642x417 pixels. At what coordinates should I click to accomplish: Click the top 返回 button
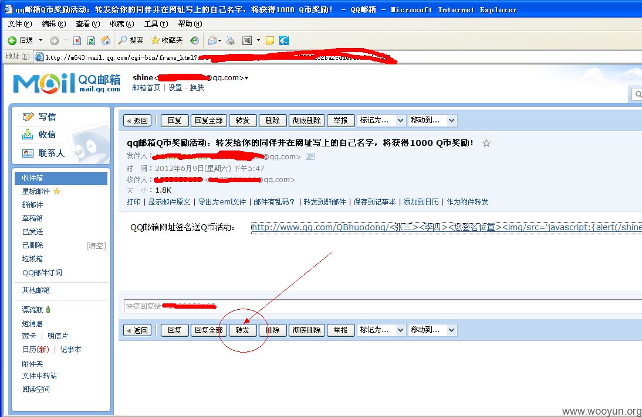[137, 121]
